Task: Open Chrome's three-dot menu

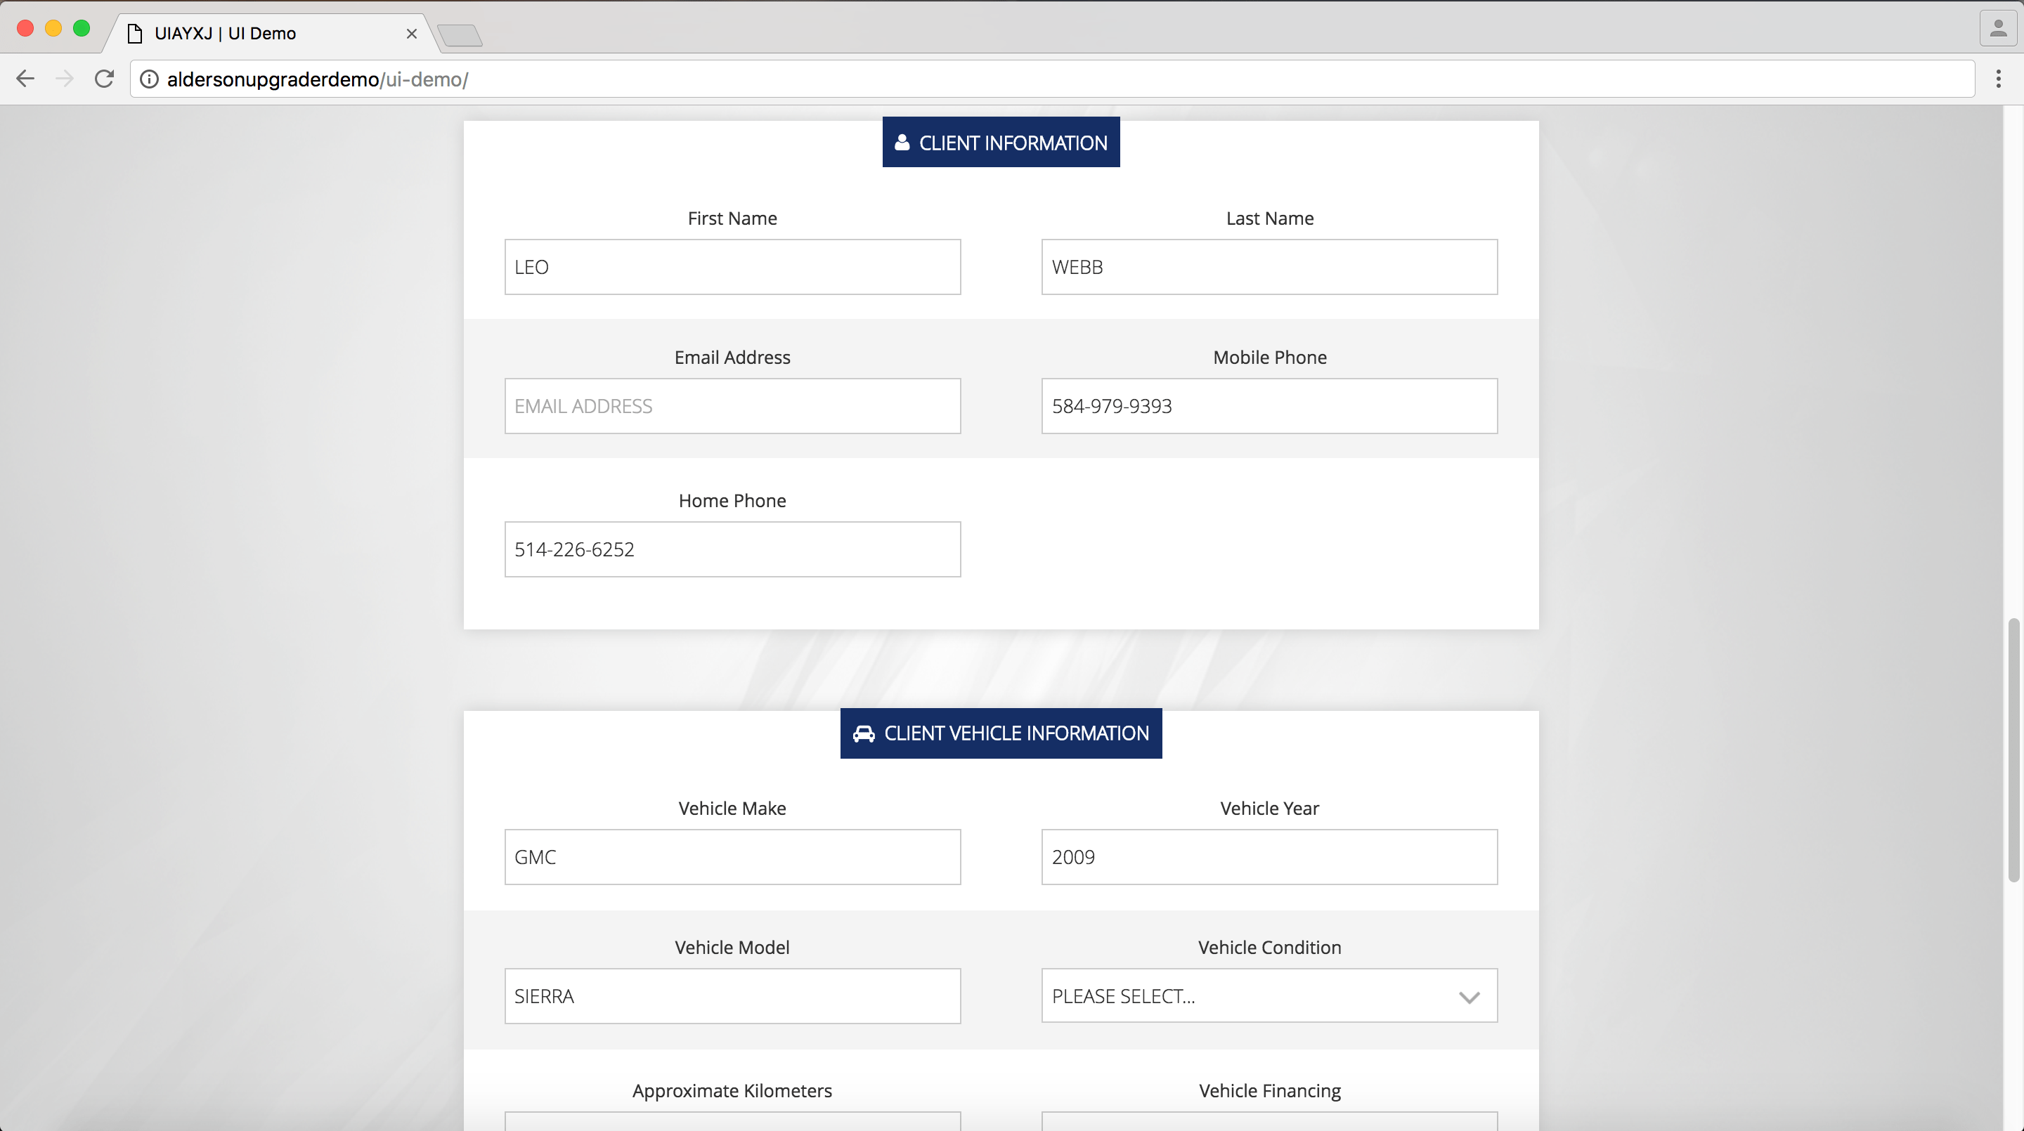Action: tap(1998, 79)
